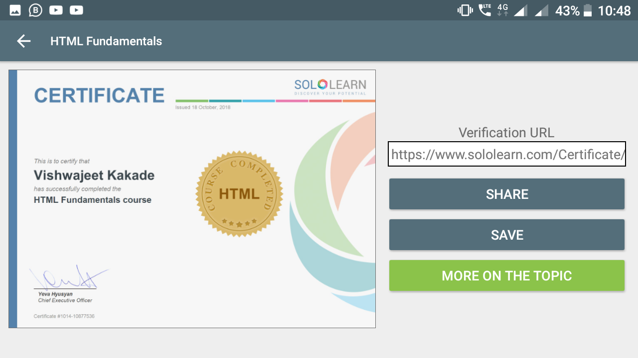Tap This is to certify that text
This screenshot has height=358, width=638.
(62, 161)
